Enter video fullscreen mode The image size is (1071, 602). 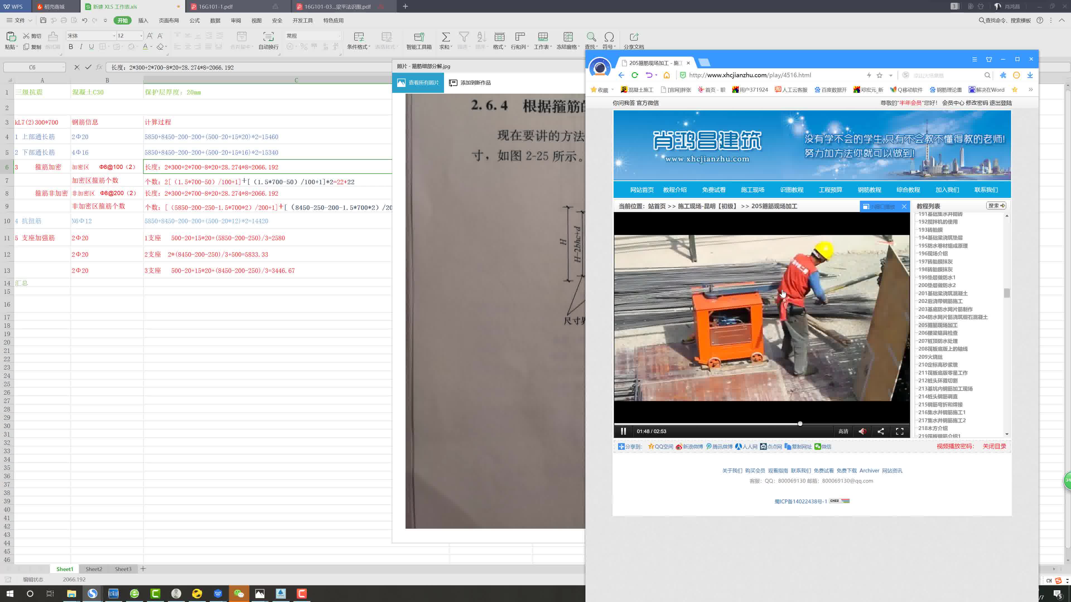(x=899, y=431)
